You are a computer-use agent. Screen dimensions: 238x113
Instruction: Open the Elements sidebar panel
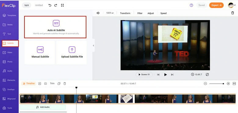pyautogui.click(x=9, y=80)
